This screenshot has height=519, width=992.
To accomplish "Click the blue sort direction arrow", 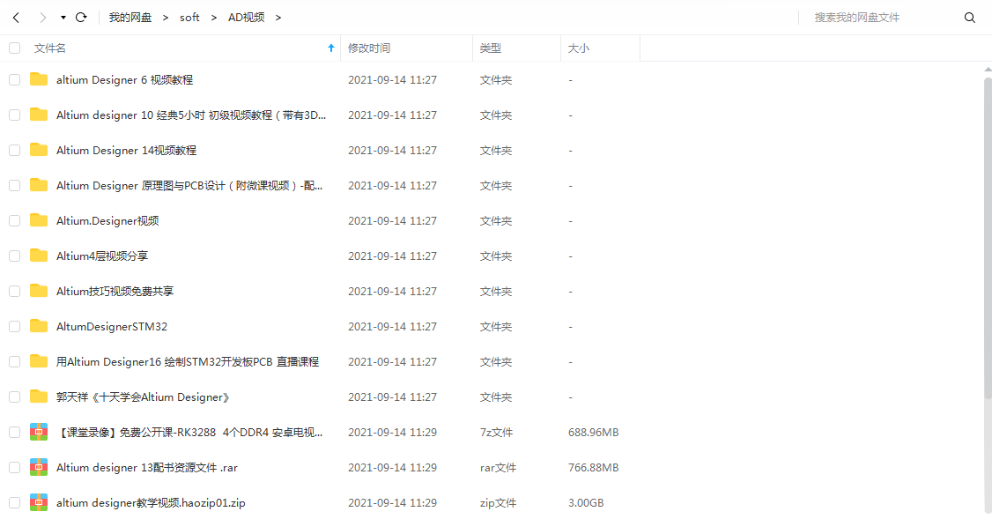I will click(331, 48).
